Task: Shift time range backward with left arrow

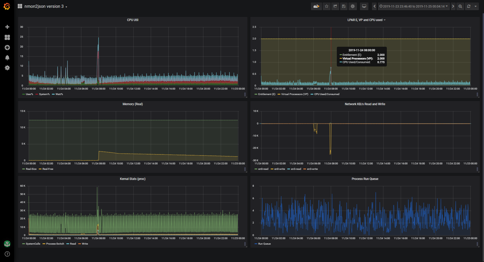Action: [x=374, y=6]
